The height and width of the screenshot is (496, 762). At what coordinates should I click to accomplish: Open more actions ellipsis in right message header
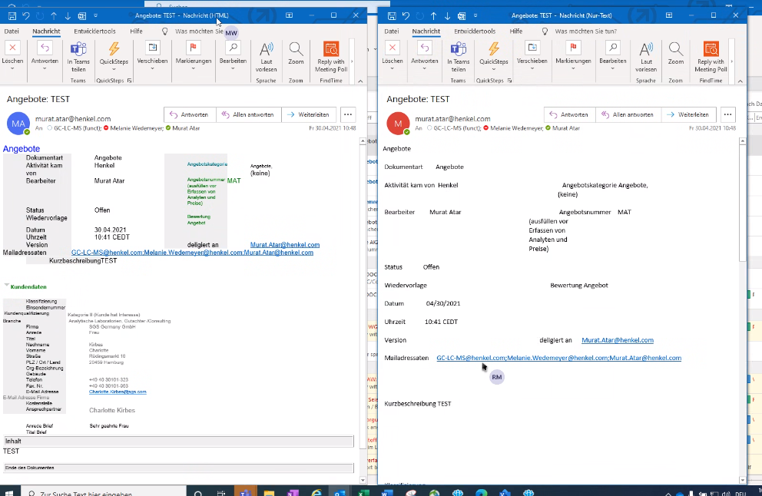point(727,114)
